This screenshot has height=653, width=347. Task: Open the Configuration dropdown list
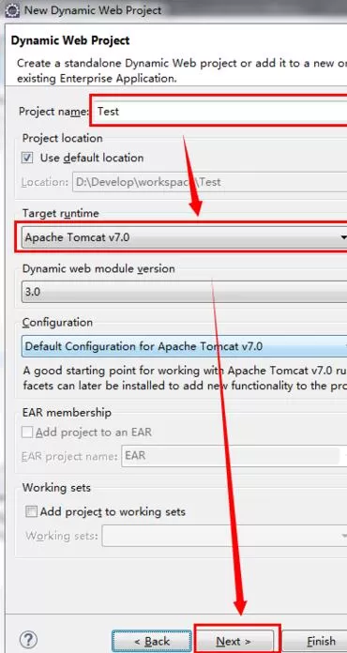pos(185,346)
